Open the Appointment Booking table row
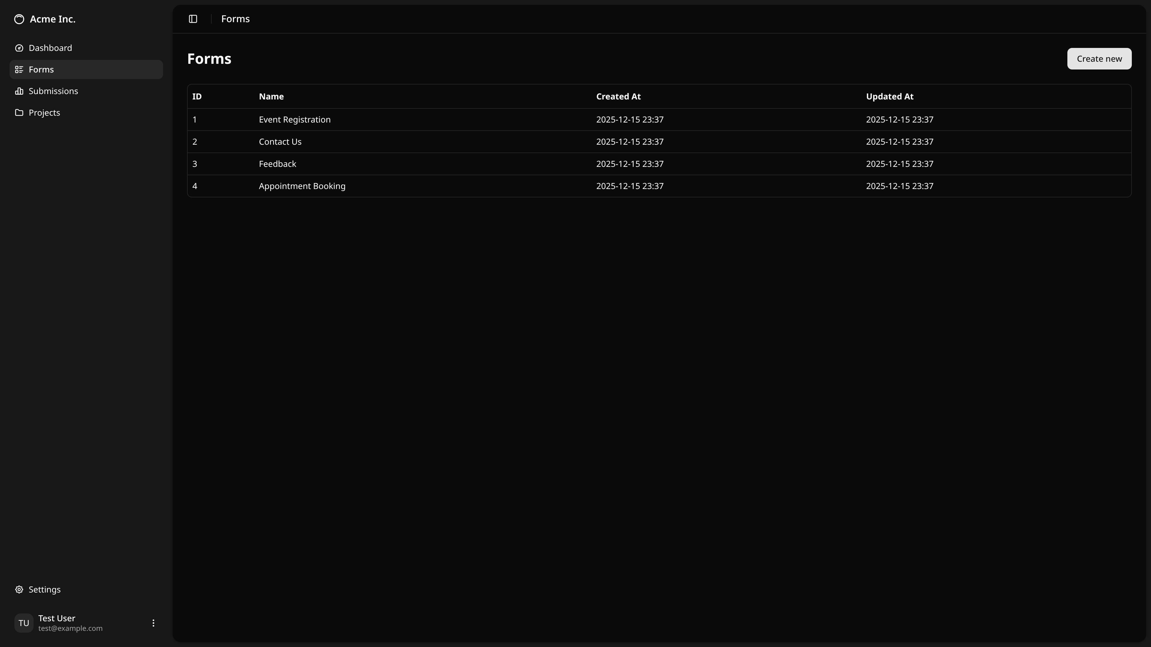Viewport: 1151px width, 647px height. coord(302,186)
